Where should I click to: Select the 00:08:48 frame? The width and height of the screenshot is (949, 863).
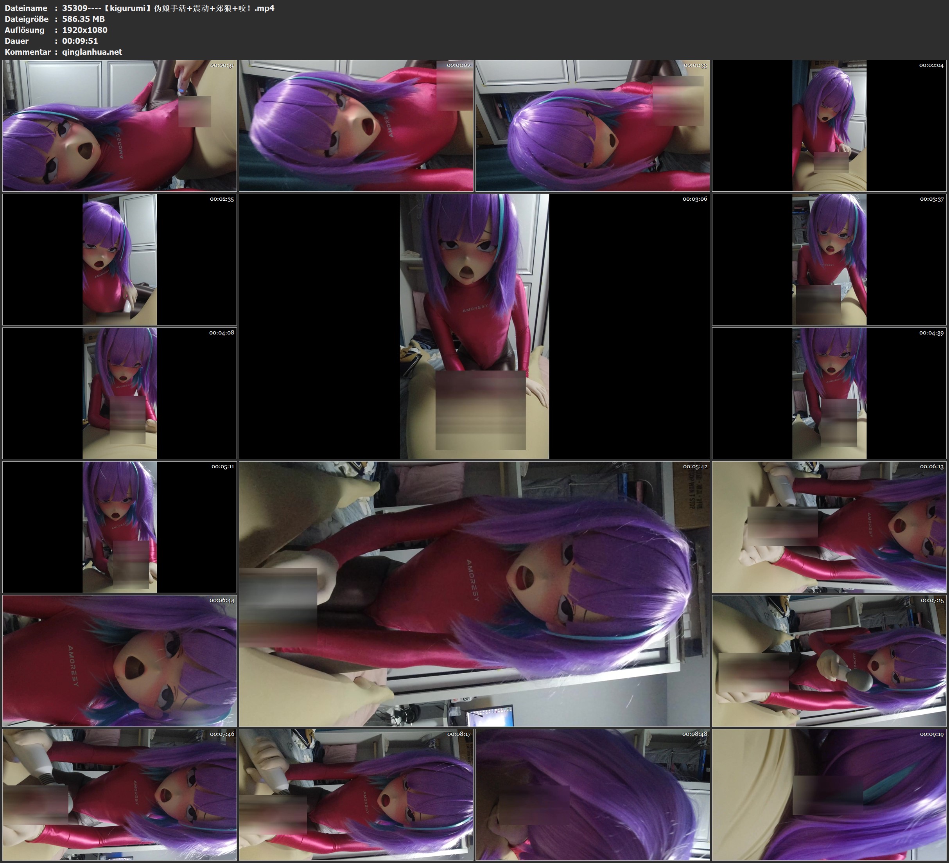point(593,794)
